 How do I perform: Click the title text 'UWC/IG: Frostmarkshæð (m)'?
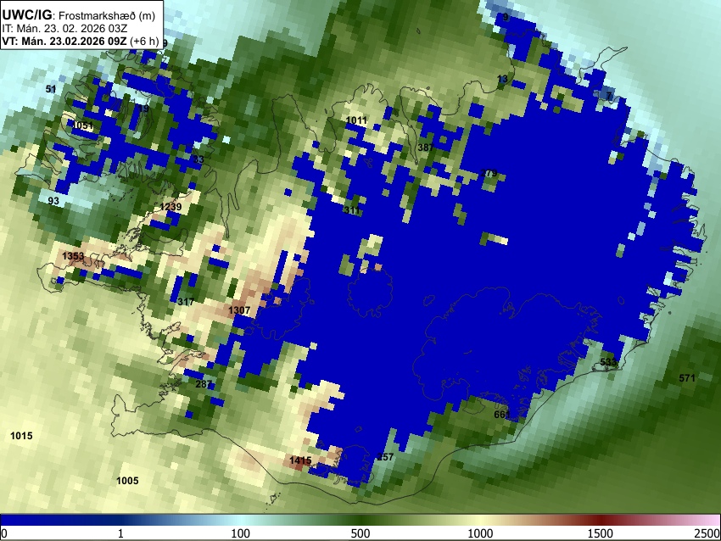click(x=79, y=15)
